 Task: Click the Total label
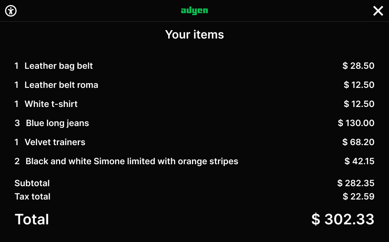pyautogui.click(x=32, y=219)
